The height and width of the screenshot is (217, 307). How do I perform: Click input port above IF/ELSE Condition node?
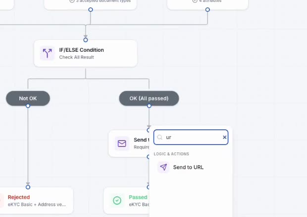click(x=86, y=40)
